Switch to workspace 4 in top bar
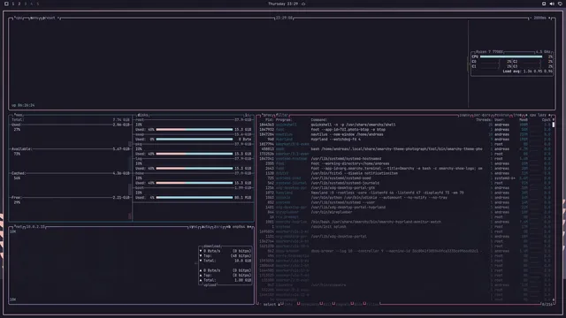Viewport: 566px width, 318px height. [32, 4]
